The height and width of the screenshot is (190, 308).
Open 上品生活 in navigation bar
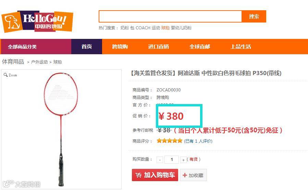[241, 47]
